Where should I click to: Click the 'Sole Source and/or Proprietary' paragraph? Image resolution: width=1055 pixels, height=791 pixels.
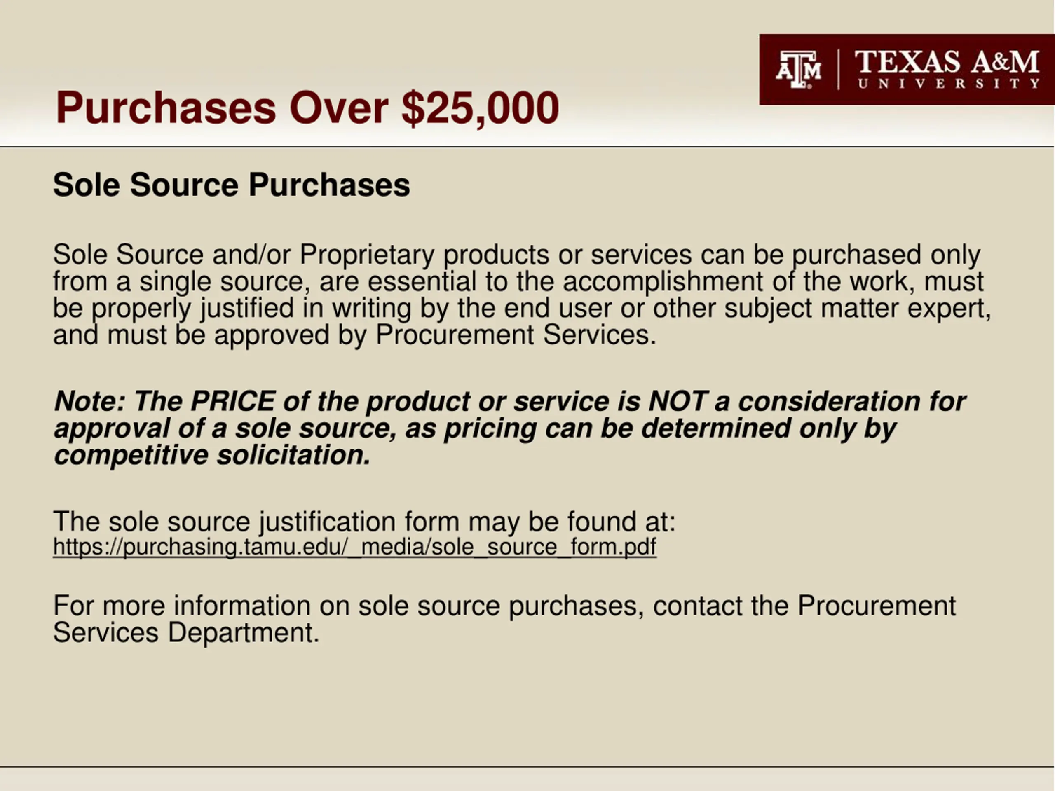click(x=522, y=294)
